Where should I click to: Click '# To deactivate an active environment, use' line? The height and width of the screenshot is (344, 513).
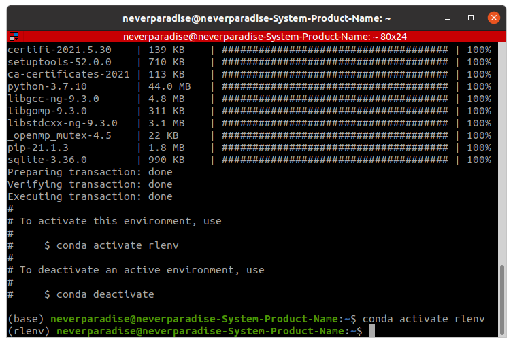pyautogui.click(x=136, y=270)
